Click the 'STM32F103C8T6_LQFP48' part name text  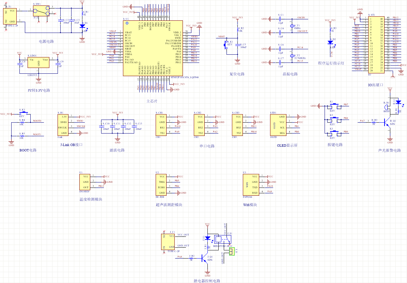pos(185,77)
